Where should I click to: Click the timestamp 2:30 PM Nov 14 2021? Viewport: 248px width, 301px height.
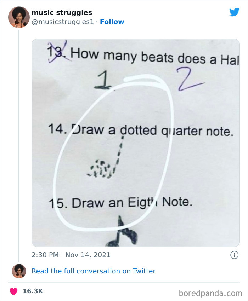point(69,254)
